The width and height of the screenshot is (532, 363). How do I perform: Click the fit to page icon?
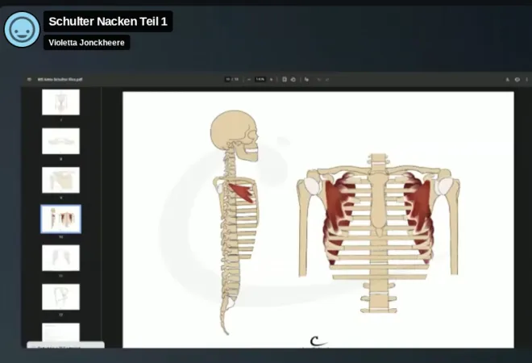point(285,80)
